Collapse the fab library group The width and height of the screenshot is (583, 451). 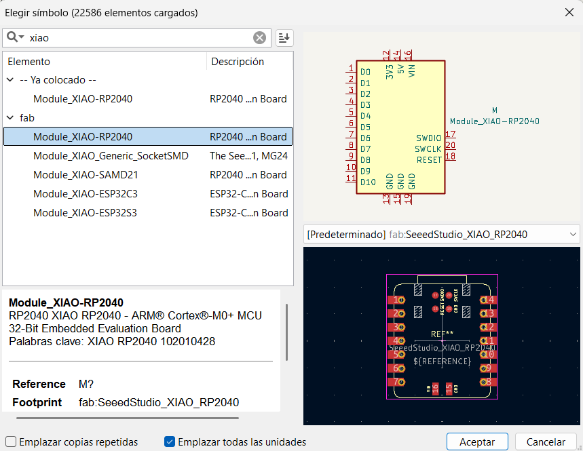[x=10, y=118]
